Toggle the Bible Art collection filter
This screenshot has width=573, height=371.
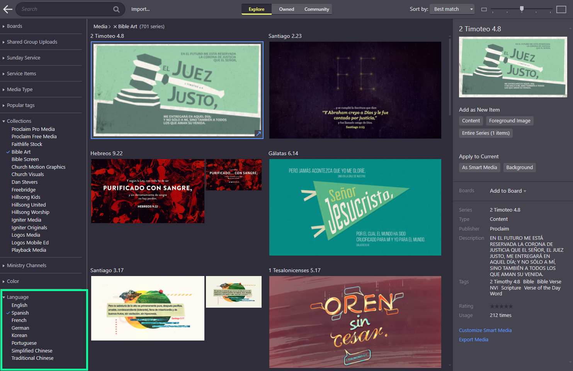[21, 152]
